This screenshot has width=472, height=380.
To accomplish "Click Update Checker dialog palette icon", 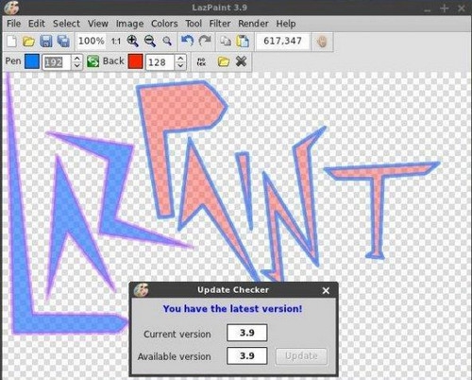I will (141, 290).
